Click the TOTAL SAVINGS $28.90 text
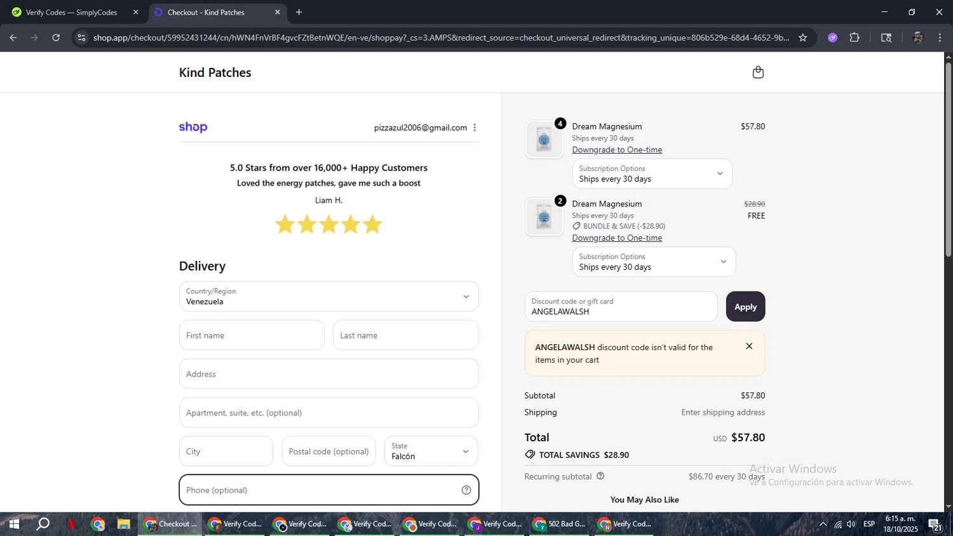This screenshot has height=536, width=953. pos(584,455)
